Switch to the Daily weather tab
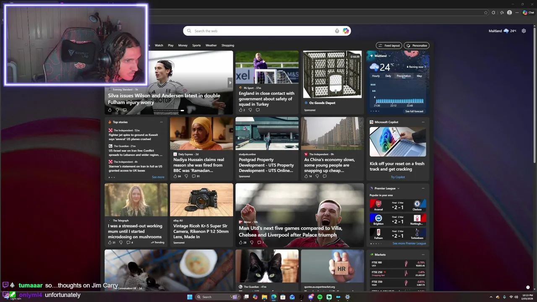 point(388,76)
